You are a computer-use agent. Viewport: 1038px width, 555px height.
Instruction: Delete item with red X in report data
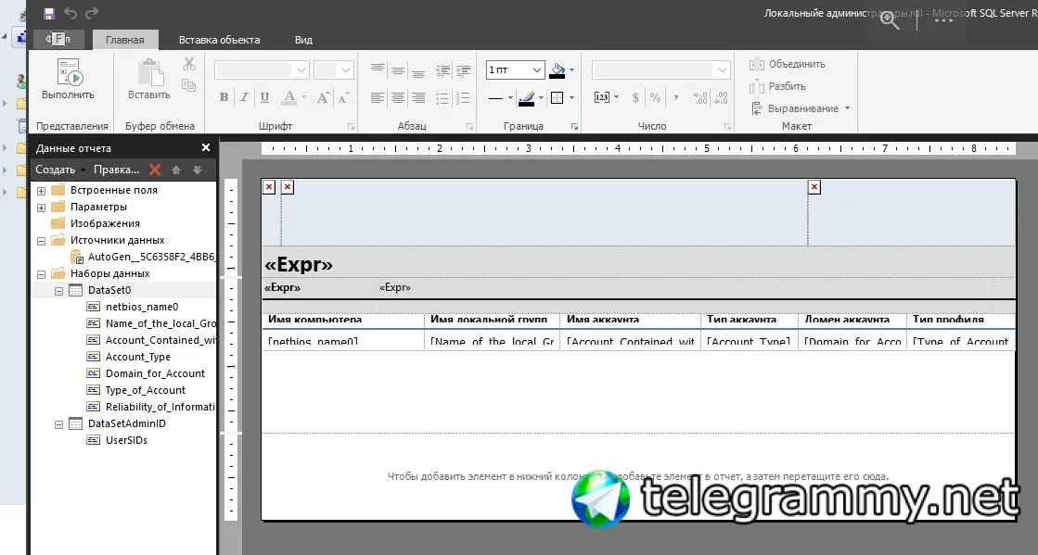click(155, 170)
